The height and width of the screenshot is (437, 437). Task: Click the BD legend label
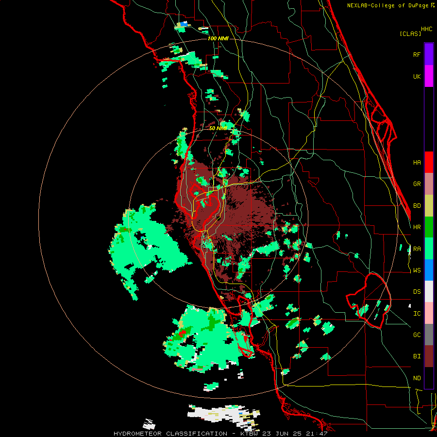(x=417, y=206)
